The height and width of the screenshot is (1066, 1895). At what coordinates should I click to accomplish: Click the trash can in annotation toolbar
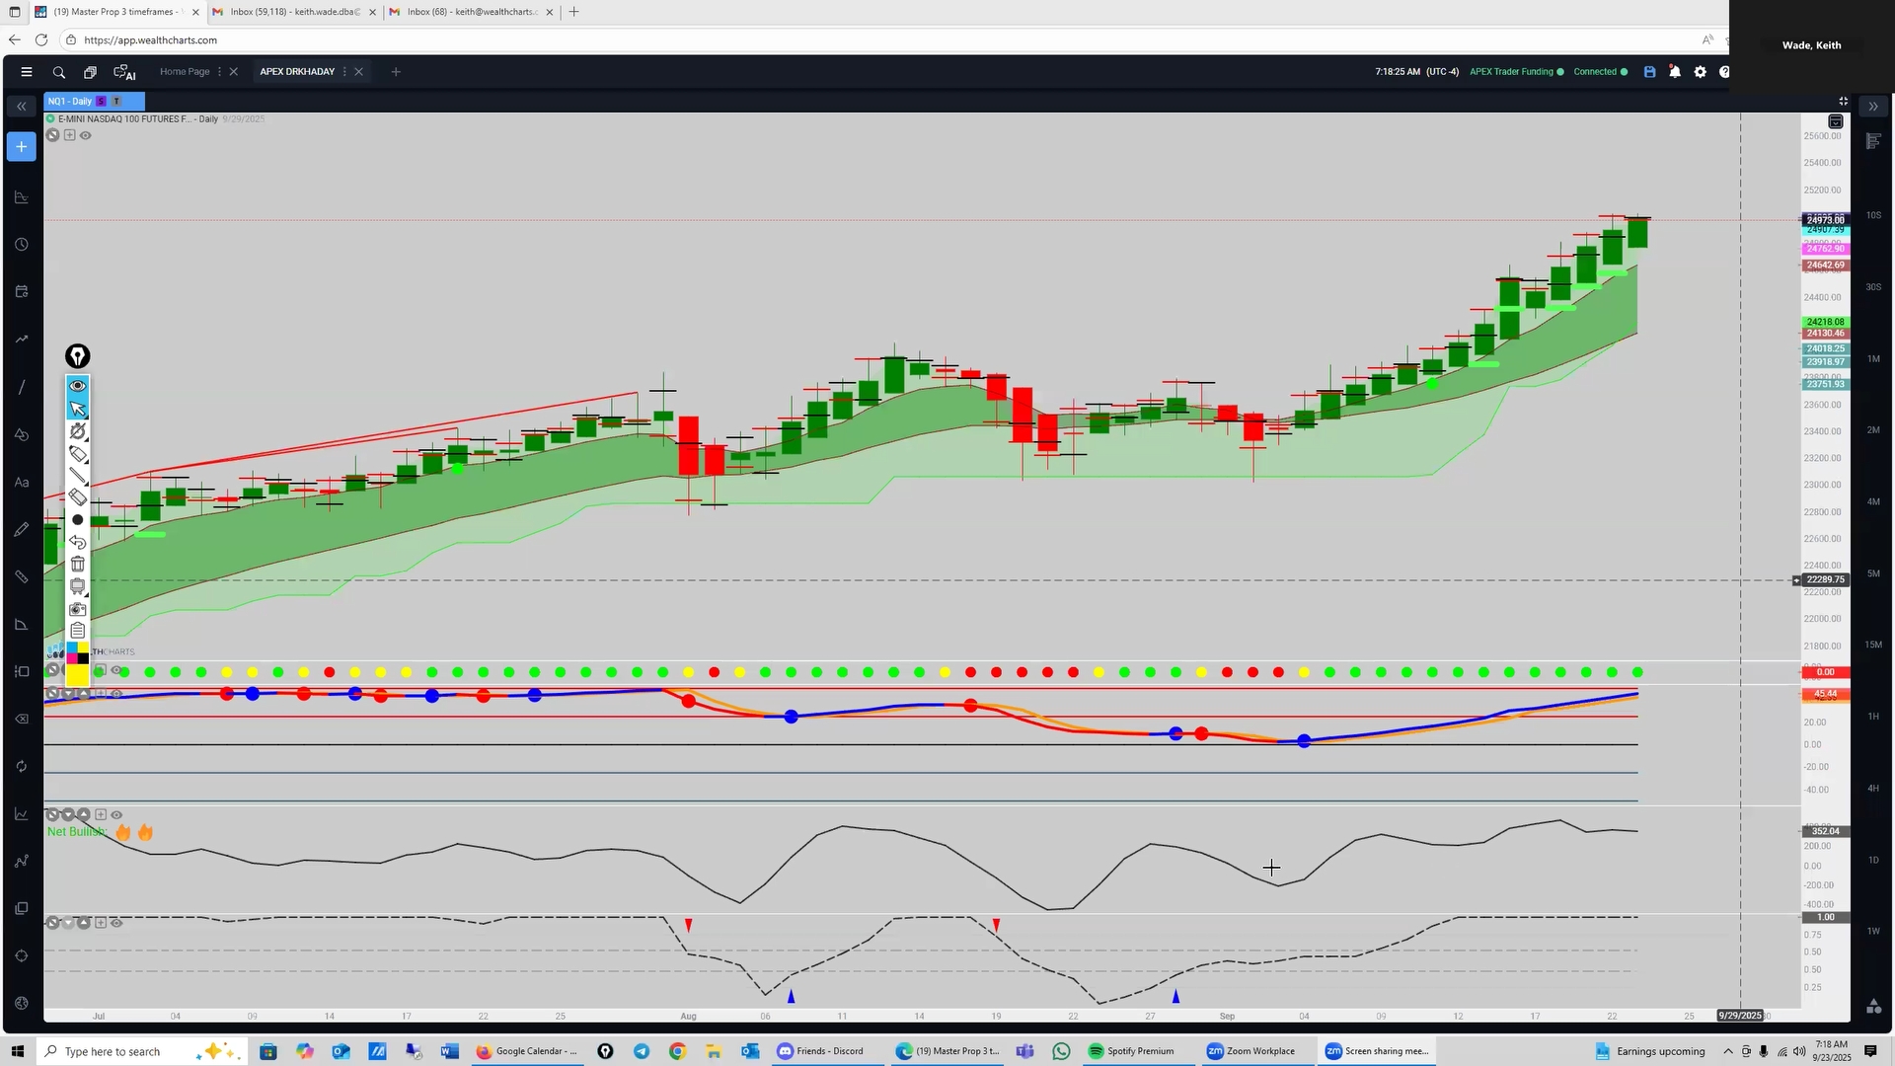click(77, 564)
